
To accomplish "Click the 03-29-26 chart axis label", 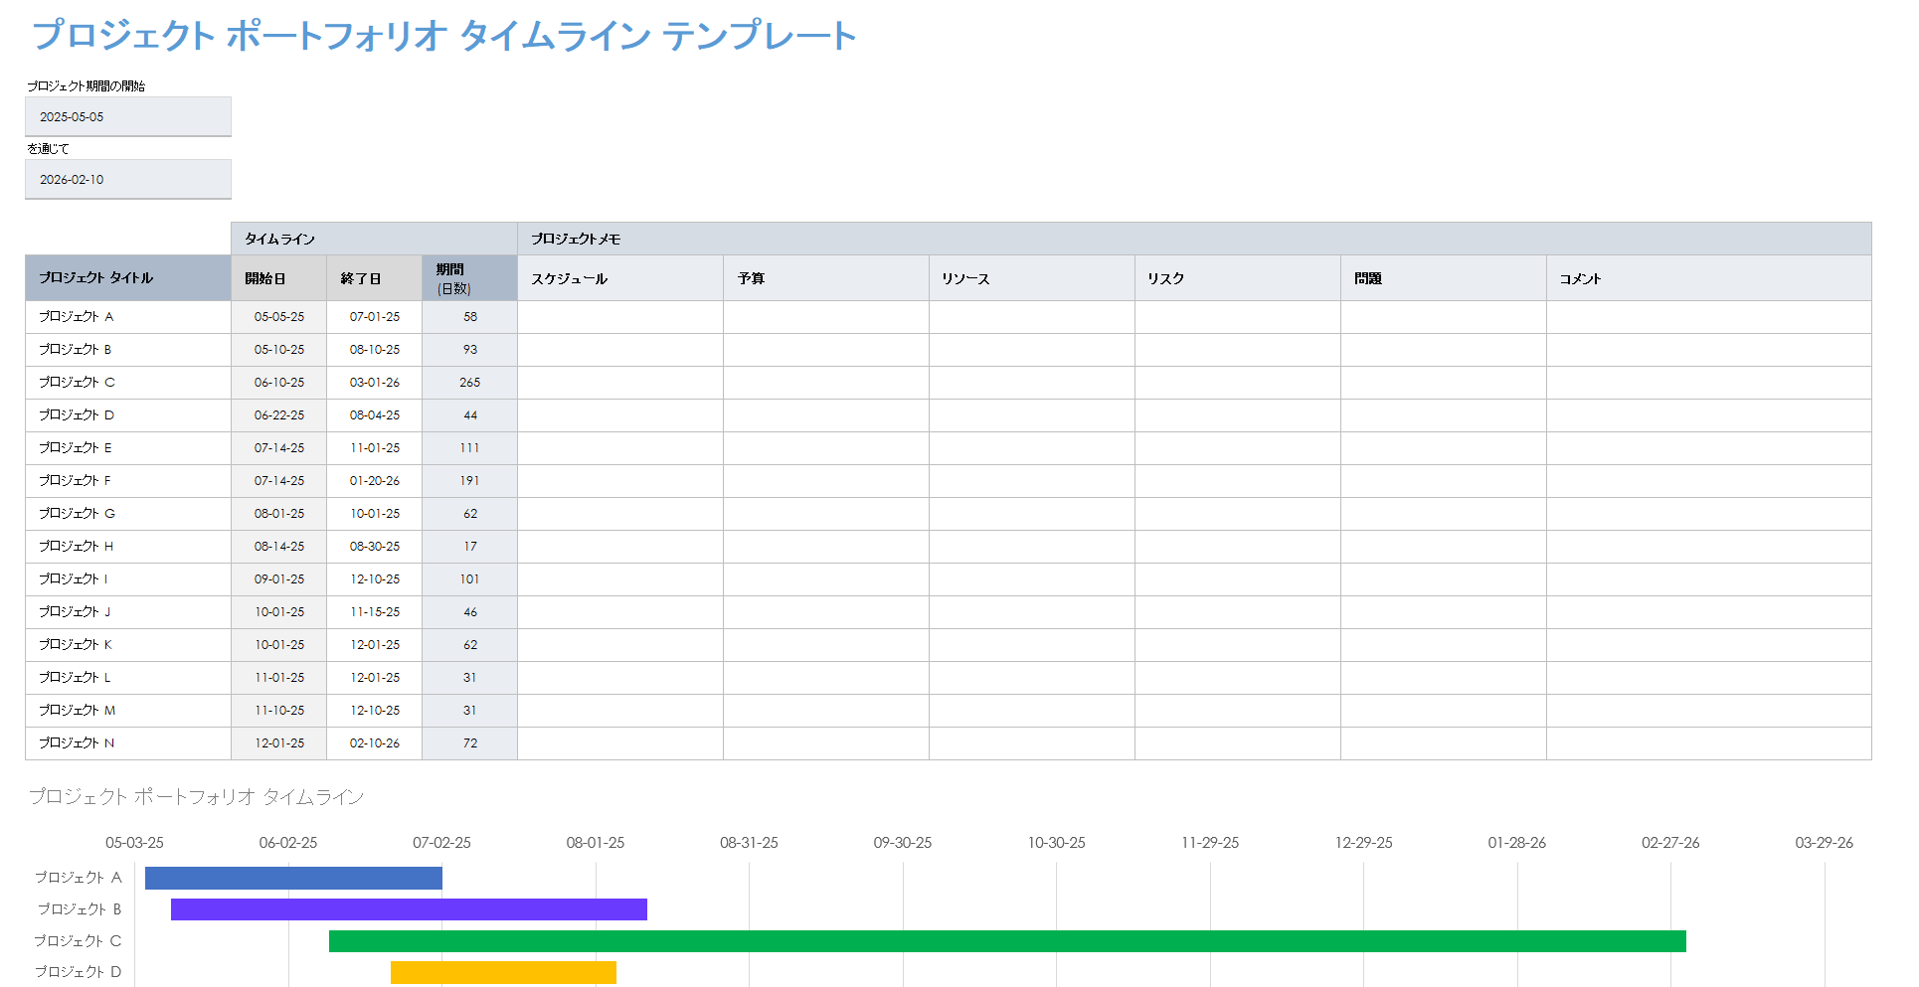I will 1824,843.
